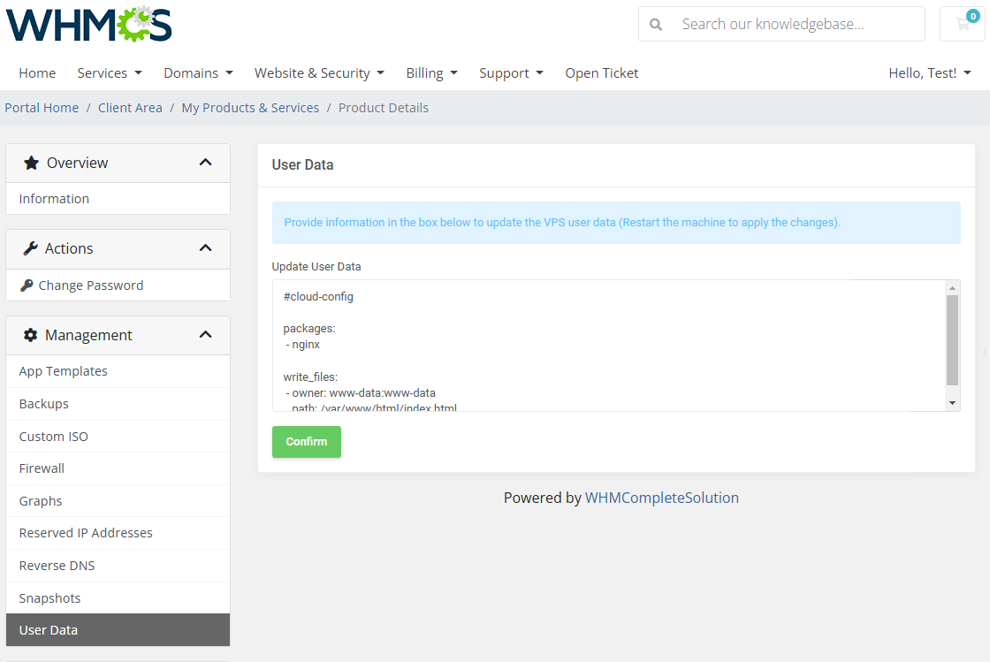
Task: Select the User Data sidebar item
Action: [118, 630]
